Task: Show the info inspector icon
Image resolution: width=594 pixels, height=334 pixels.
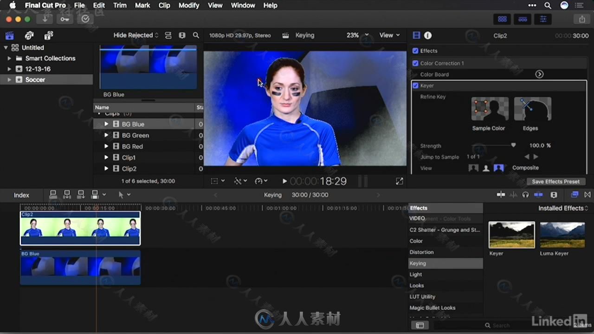Action: click(x=428, y=35)
